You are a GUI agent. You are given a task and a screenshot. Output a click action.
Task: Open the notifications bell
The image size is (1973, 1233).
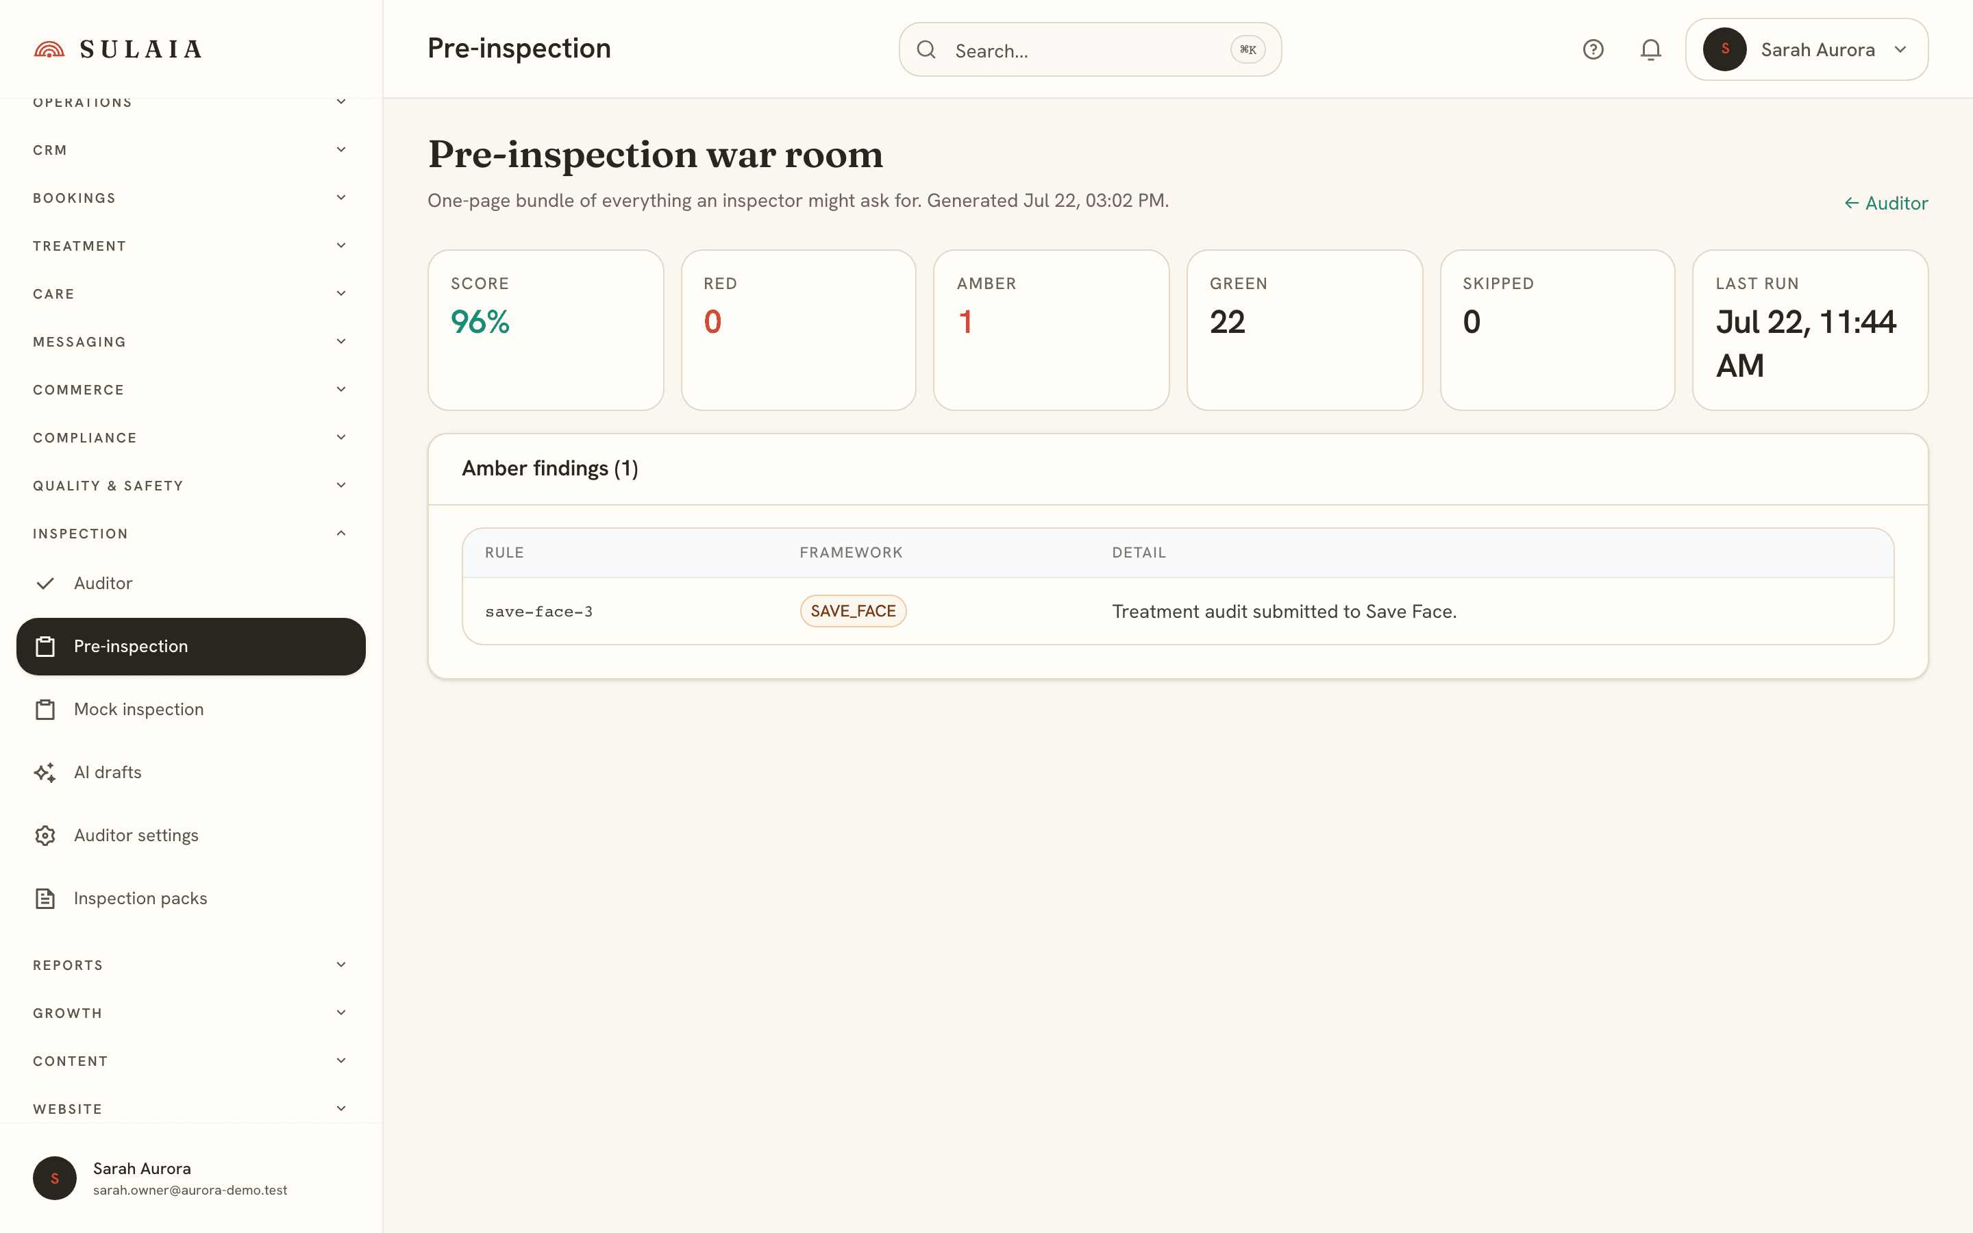pos(1650,50)
